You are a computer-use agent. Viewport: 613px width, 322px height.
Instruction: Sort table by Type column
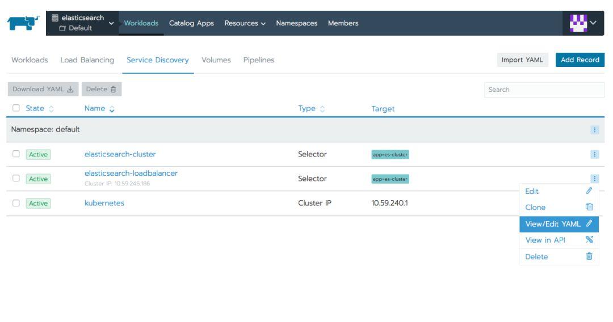(x=311, y=108)
